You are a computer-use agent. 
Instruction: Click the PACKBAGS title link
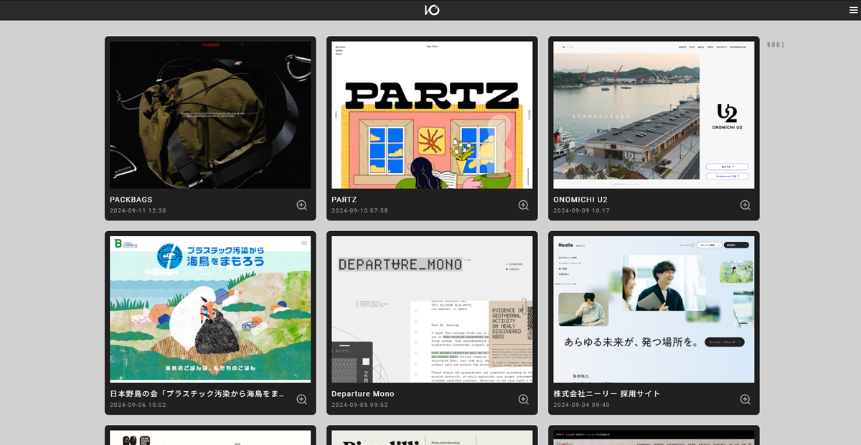click(131, 200)
